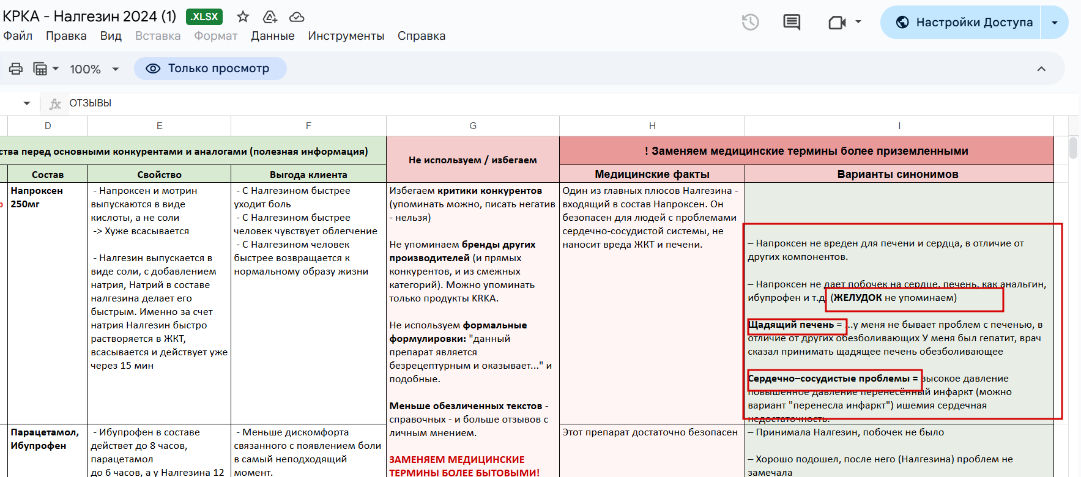Open the name box dropdown arrow

[27, 103]
